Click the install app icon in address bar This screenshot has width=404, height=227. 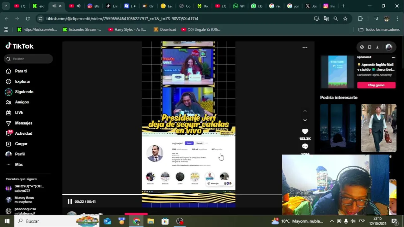point(317,19)
